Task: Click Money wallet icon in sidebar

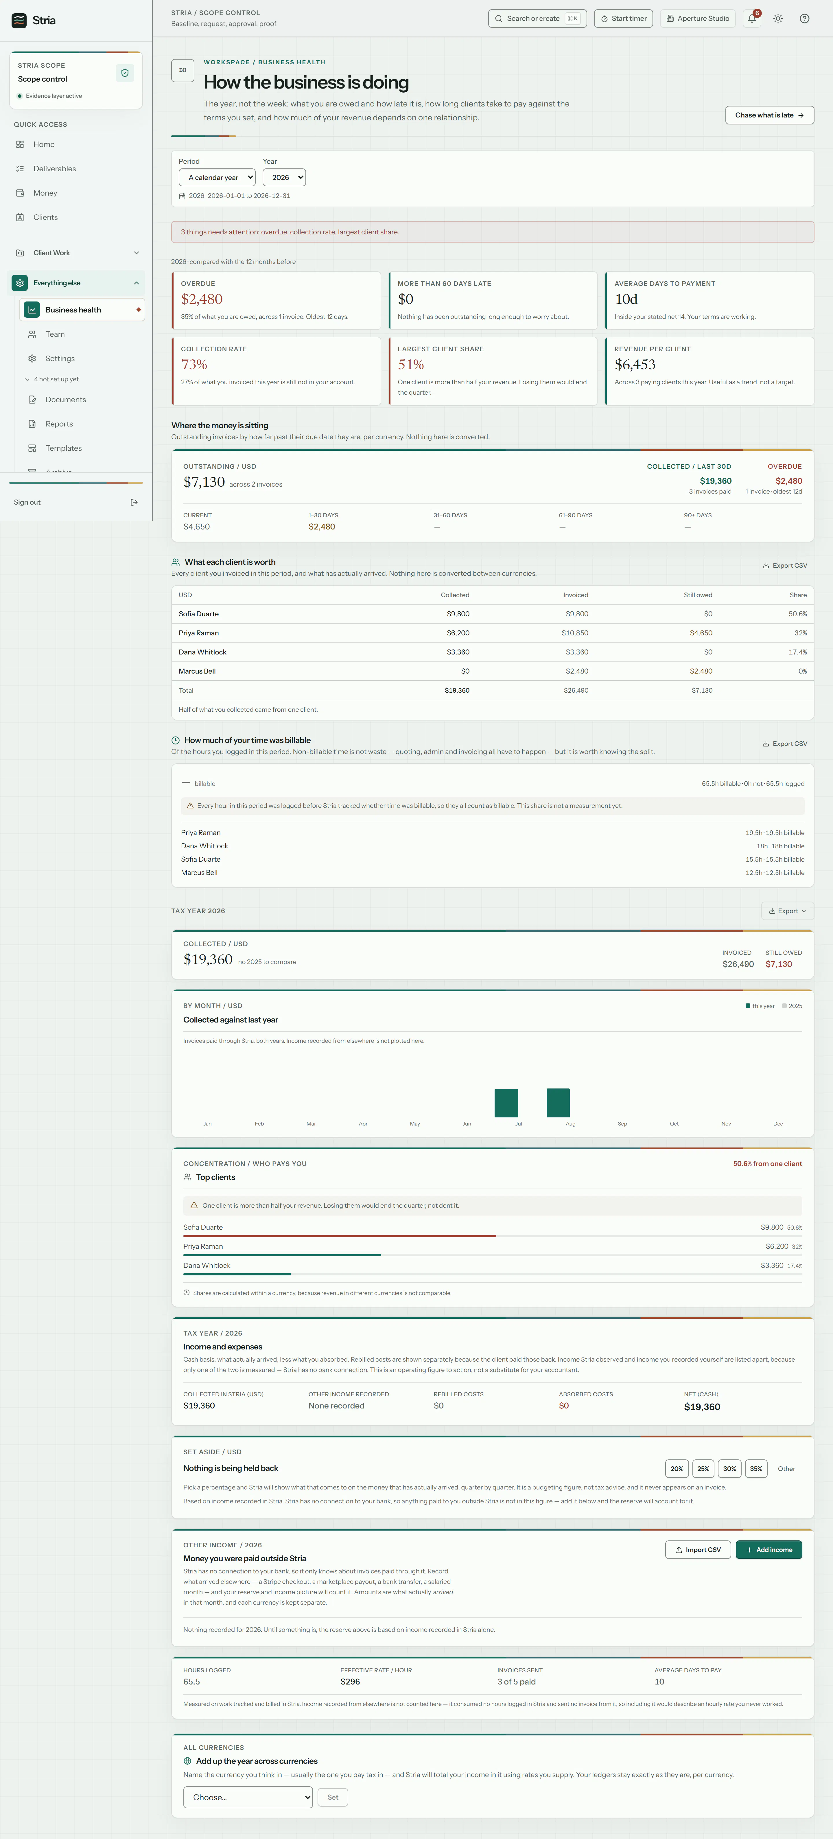Action: 20,193
